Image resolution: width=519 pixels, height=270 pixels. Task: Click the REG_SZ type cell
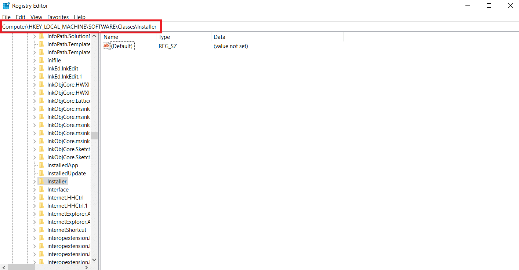[x=168, y=46]
